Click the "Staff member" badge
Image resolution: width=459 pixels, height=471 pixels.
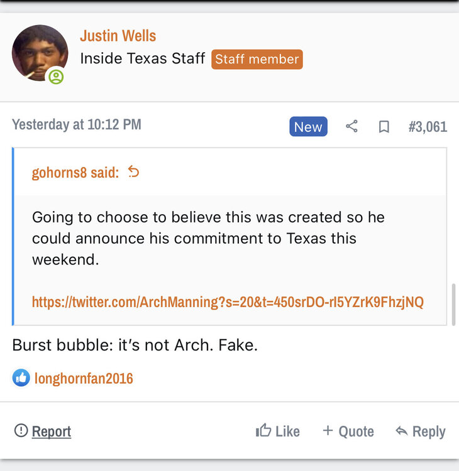tap(257, 59)
